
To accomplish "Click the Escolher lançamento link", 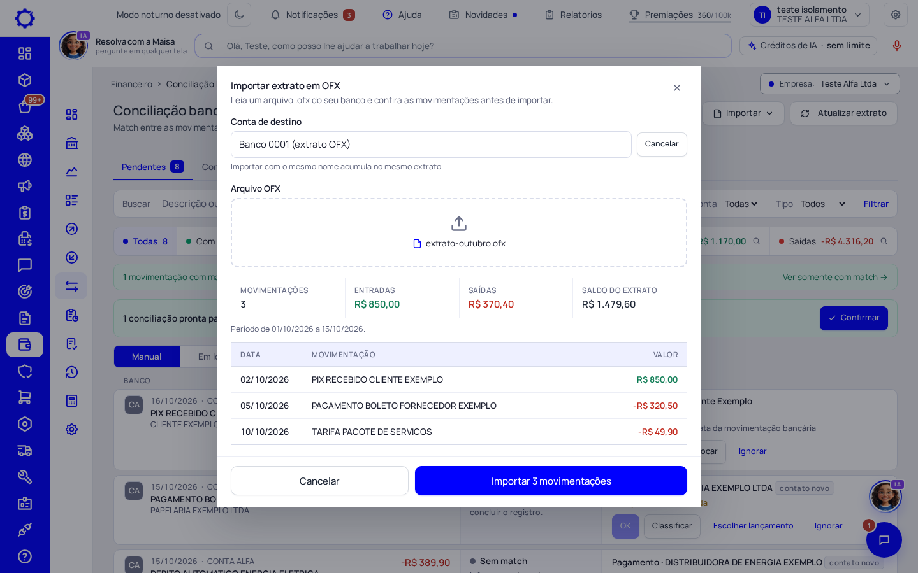I will (753, 526).
